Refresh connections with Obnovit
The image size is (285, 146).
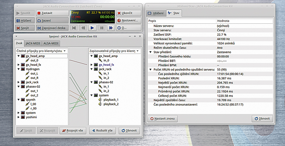pos(129,131)
